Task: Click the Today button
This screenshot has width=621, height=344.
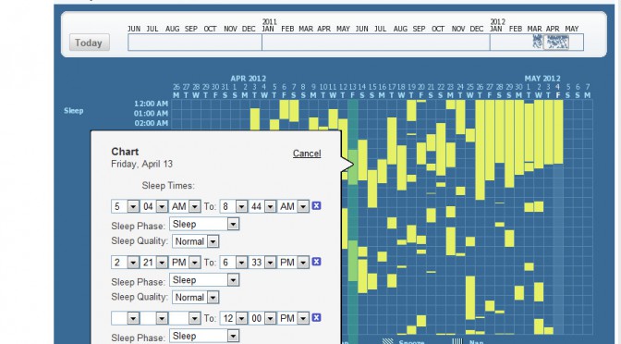Action: click(89, 43)
